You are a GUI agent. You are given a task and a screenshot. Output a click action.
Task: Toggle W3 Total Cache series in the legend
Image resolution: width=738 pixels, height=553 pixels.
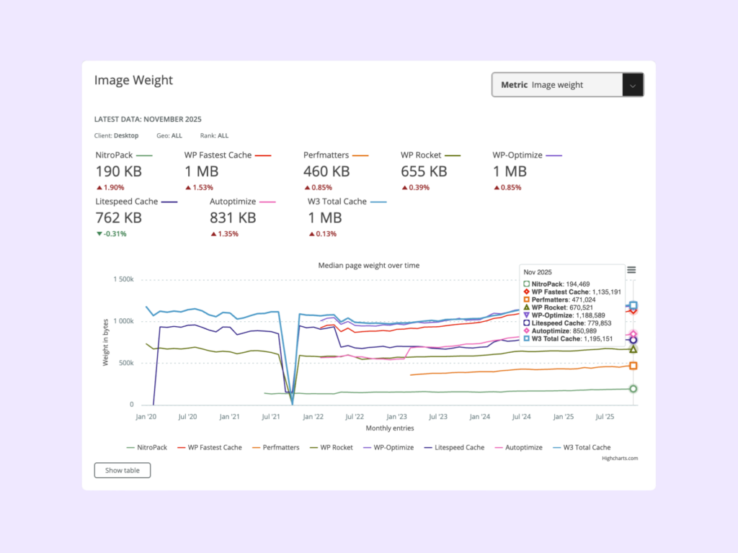click(x=582, y=448)
